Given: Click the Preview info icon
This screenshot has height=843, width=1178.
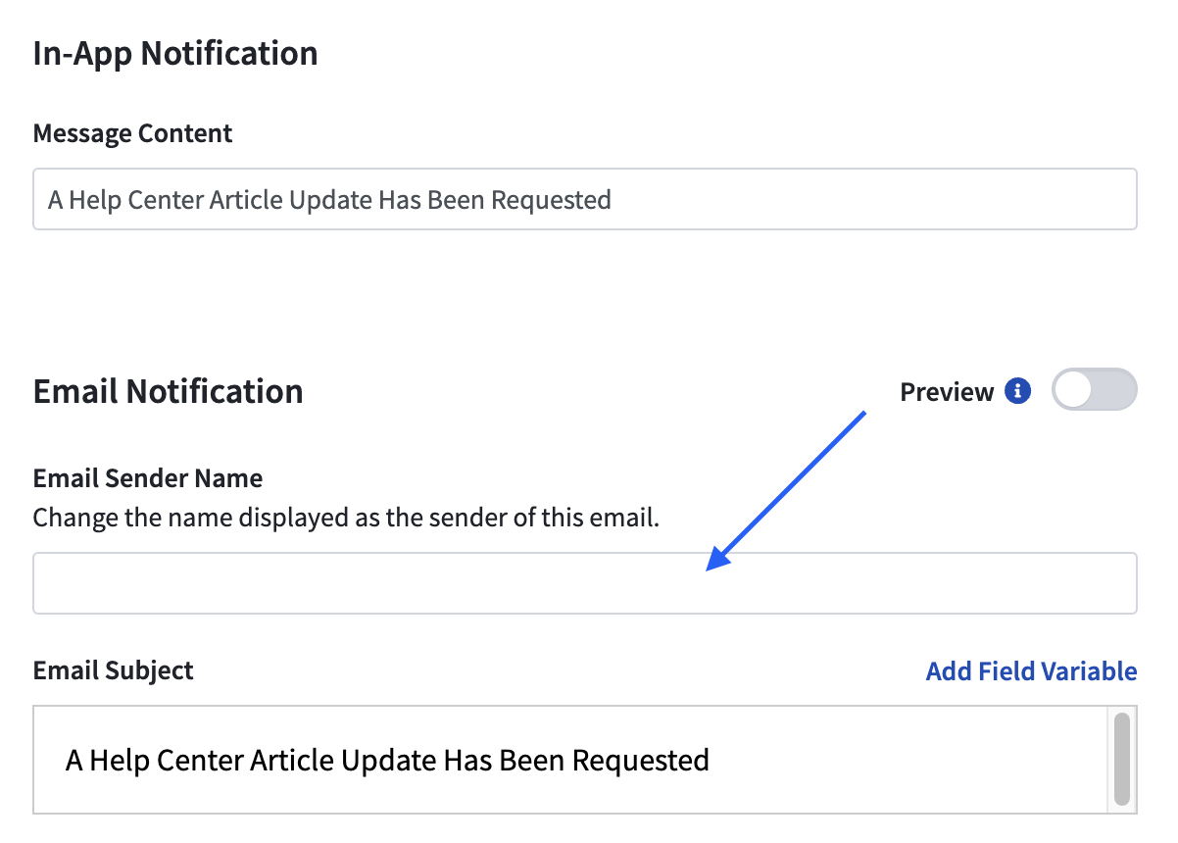Looking at the screenshot, I should point(1018,392).
